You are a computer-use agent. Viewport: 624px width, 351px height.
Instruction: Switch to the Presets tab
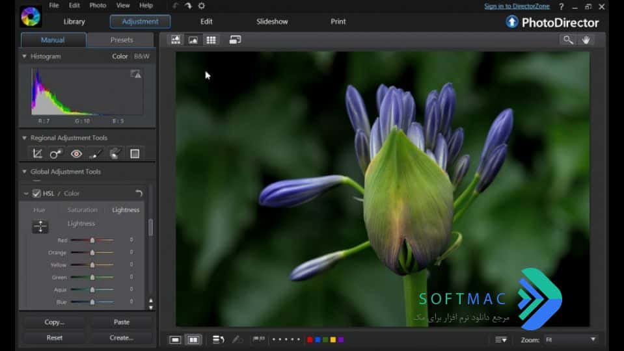tap(122, 40)
